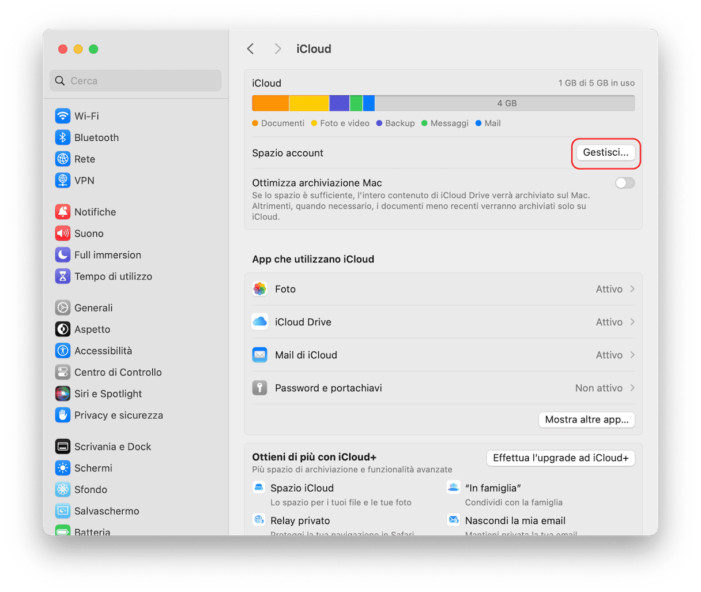Select the Rete globe icon
701x592 pixels.
[x=62, y=159]
